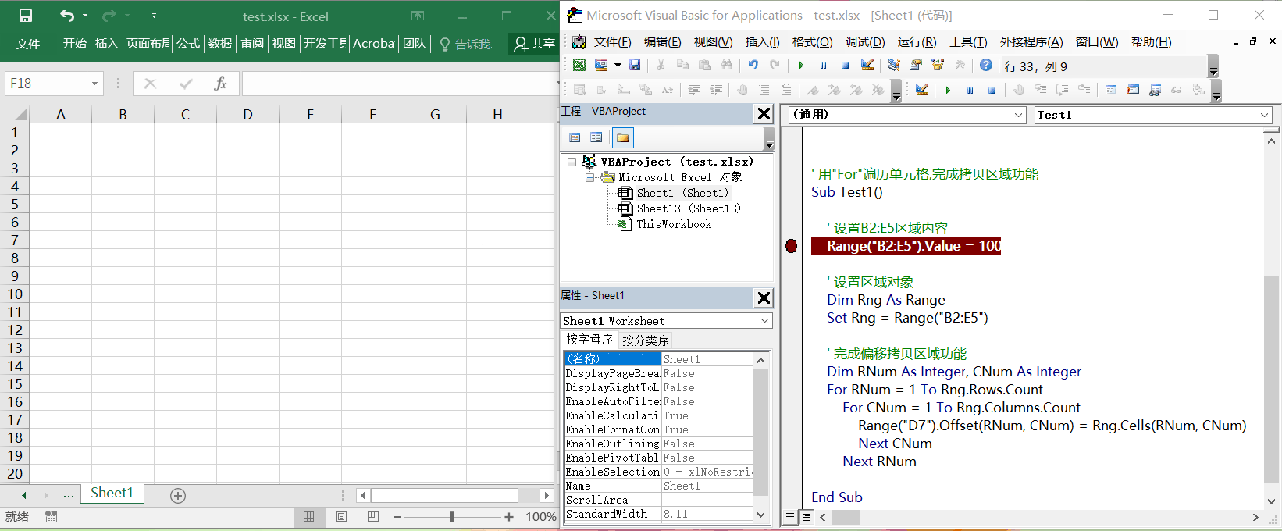Click the Excel zoom out minus button

point(397,517)
